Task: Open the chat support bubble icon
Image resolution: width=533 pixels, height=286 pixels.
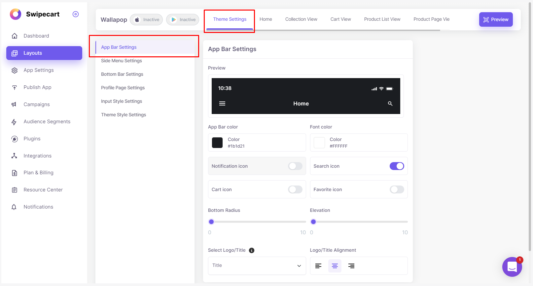Action: (x=512, y=267)
